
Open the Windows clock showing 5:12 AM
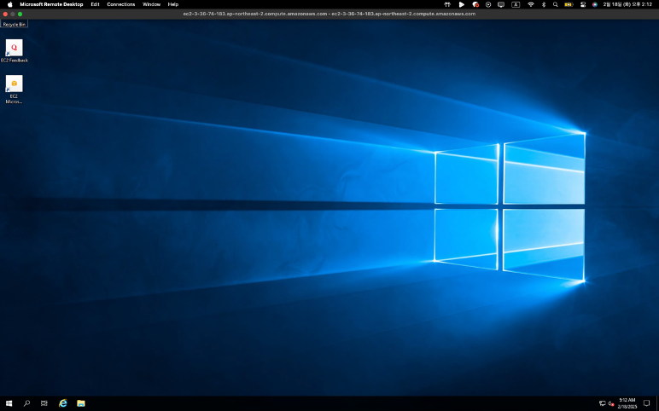click(627, 403)
